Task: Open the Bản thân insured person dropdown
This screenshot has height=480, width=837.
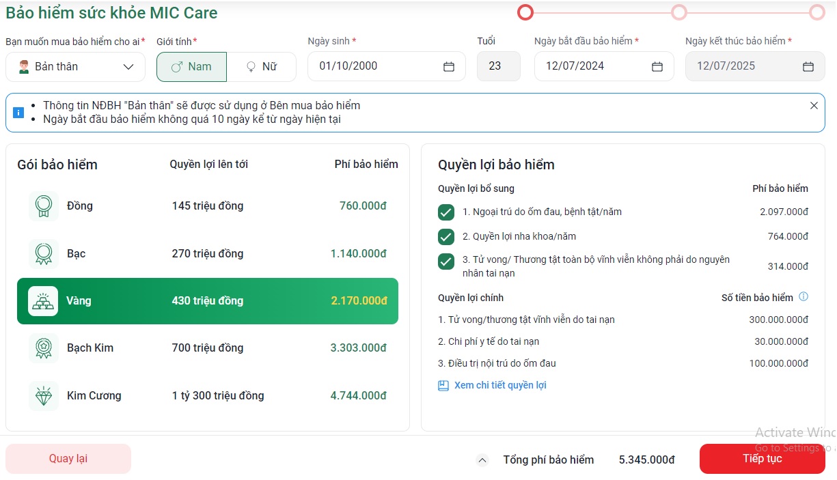Action: [x=75, y=67]
